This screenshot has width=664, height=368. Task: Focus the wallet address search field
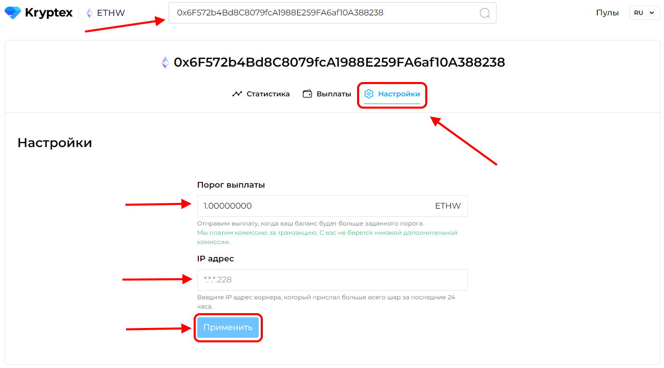click(332, 13)
